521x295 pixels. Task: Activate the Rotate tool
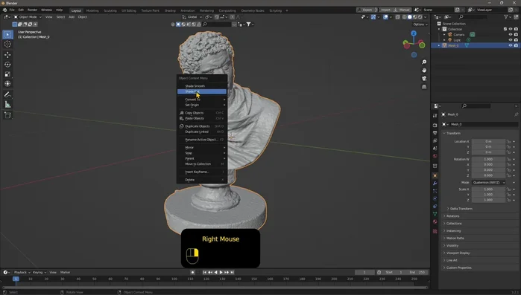coord(7,65)
